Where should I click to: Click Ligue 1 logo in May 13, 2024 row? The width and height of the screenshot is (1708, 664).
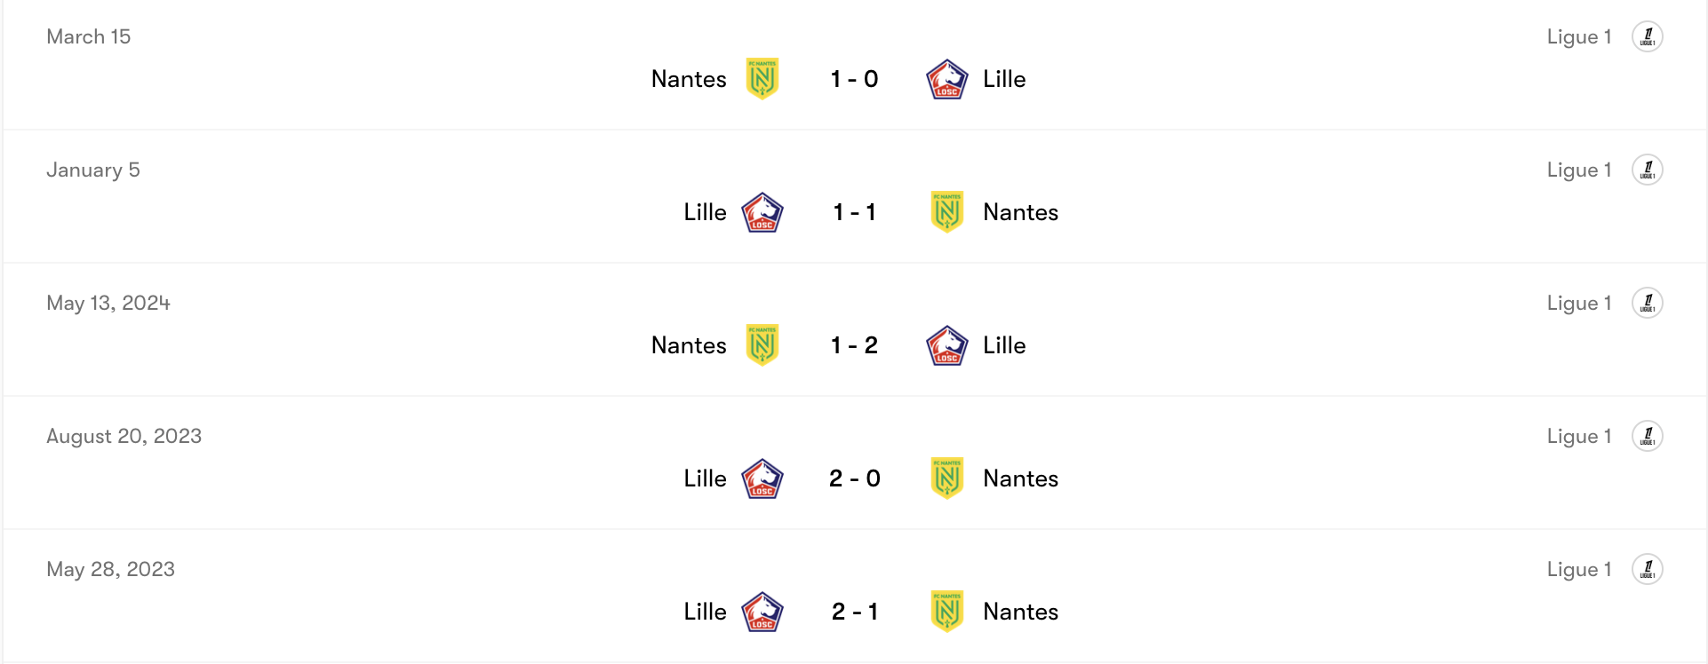click(1647, 303)
